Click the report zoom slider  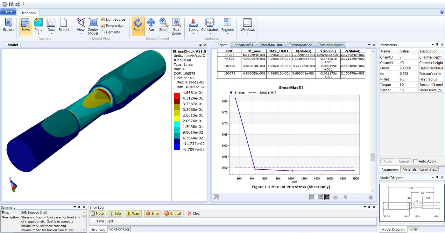point(346,197)
